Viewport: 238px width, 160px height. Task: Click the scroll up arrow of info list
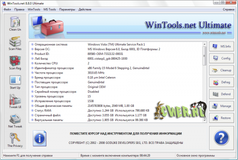click(x=204, y=44)
